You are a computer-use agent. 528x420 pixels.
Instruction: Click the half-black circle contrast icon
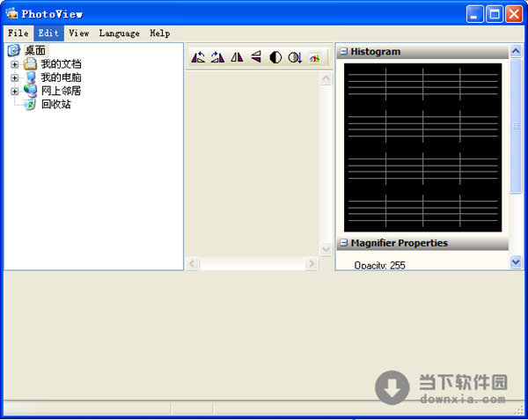pyautogui.click(x=275, y=57)
